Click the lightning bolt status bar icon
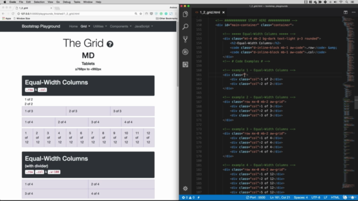358x201 pixels. tap(199, 197)
